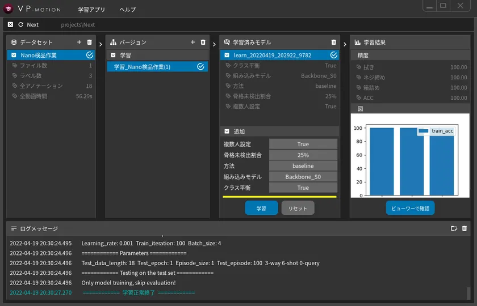Delete dataset using trash icon in データセット panel
Image resolution: width=477 pixels, height=306 pixels.
(x=89, y=42)
